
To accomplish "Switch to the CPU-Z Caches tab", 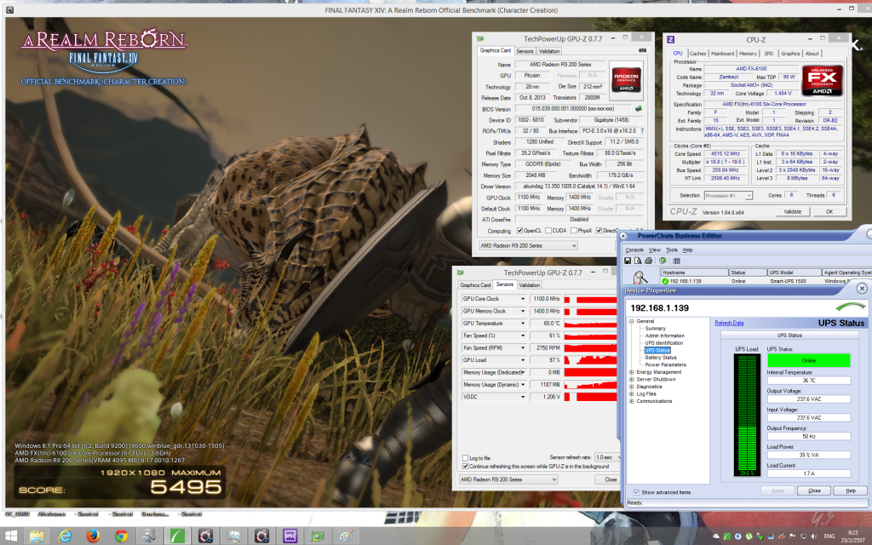I will click(x=697, y=54).
